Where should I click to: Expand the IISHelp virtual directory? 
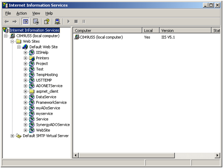pos(26,53)
